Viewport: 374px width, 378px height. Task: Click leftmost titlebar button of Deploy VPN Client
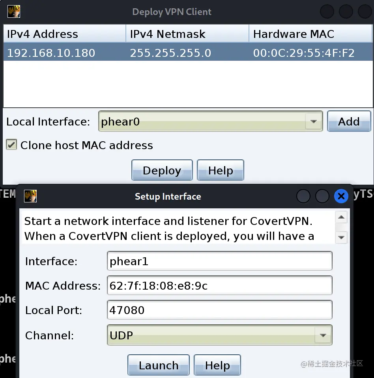coord(327,11)
